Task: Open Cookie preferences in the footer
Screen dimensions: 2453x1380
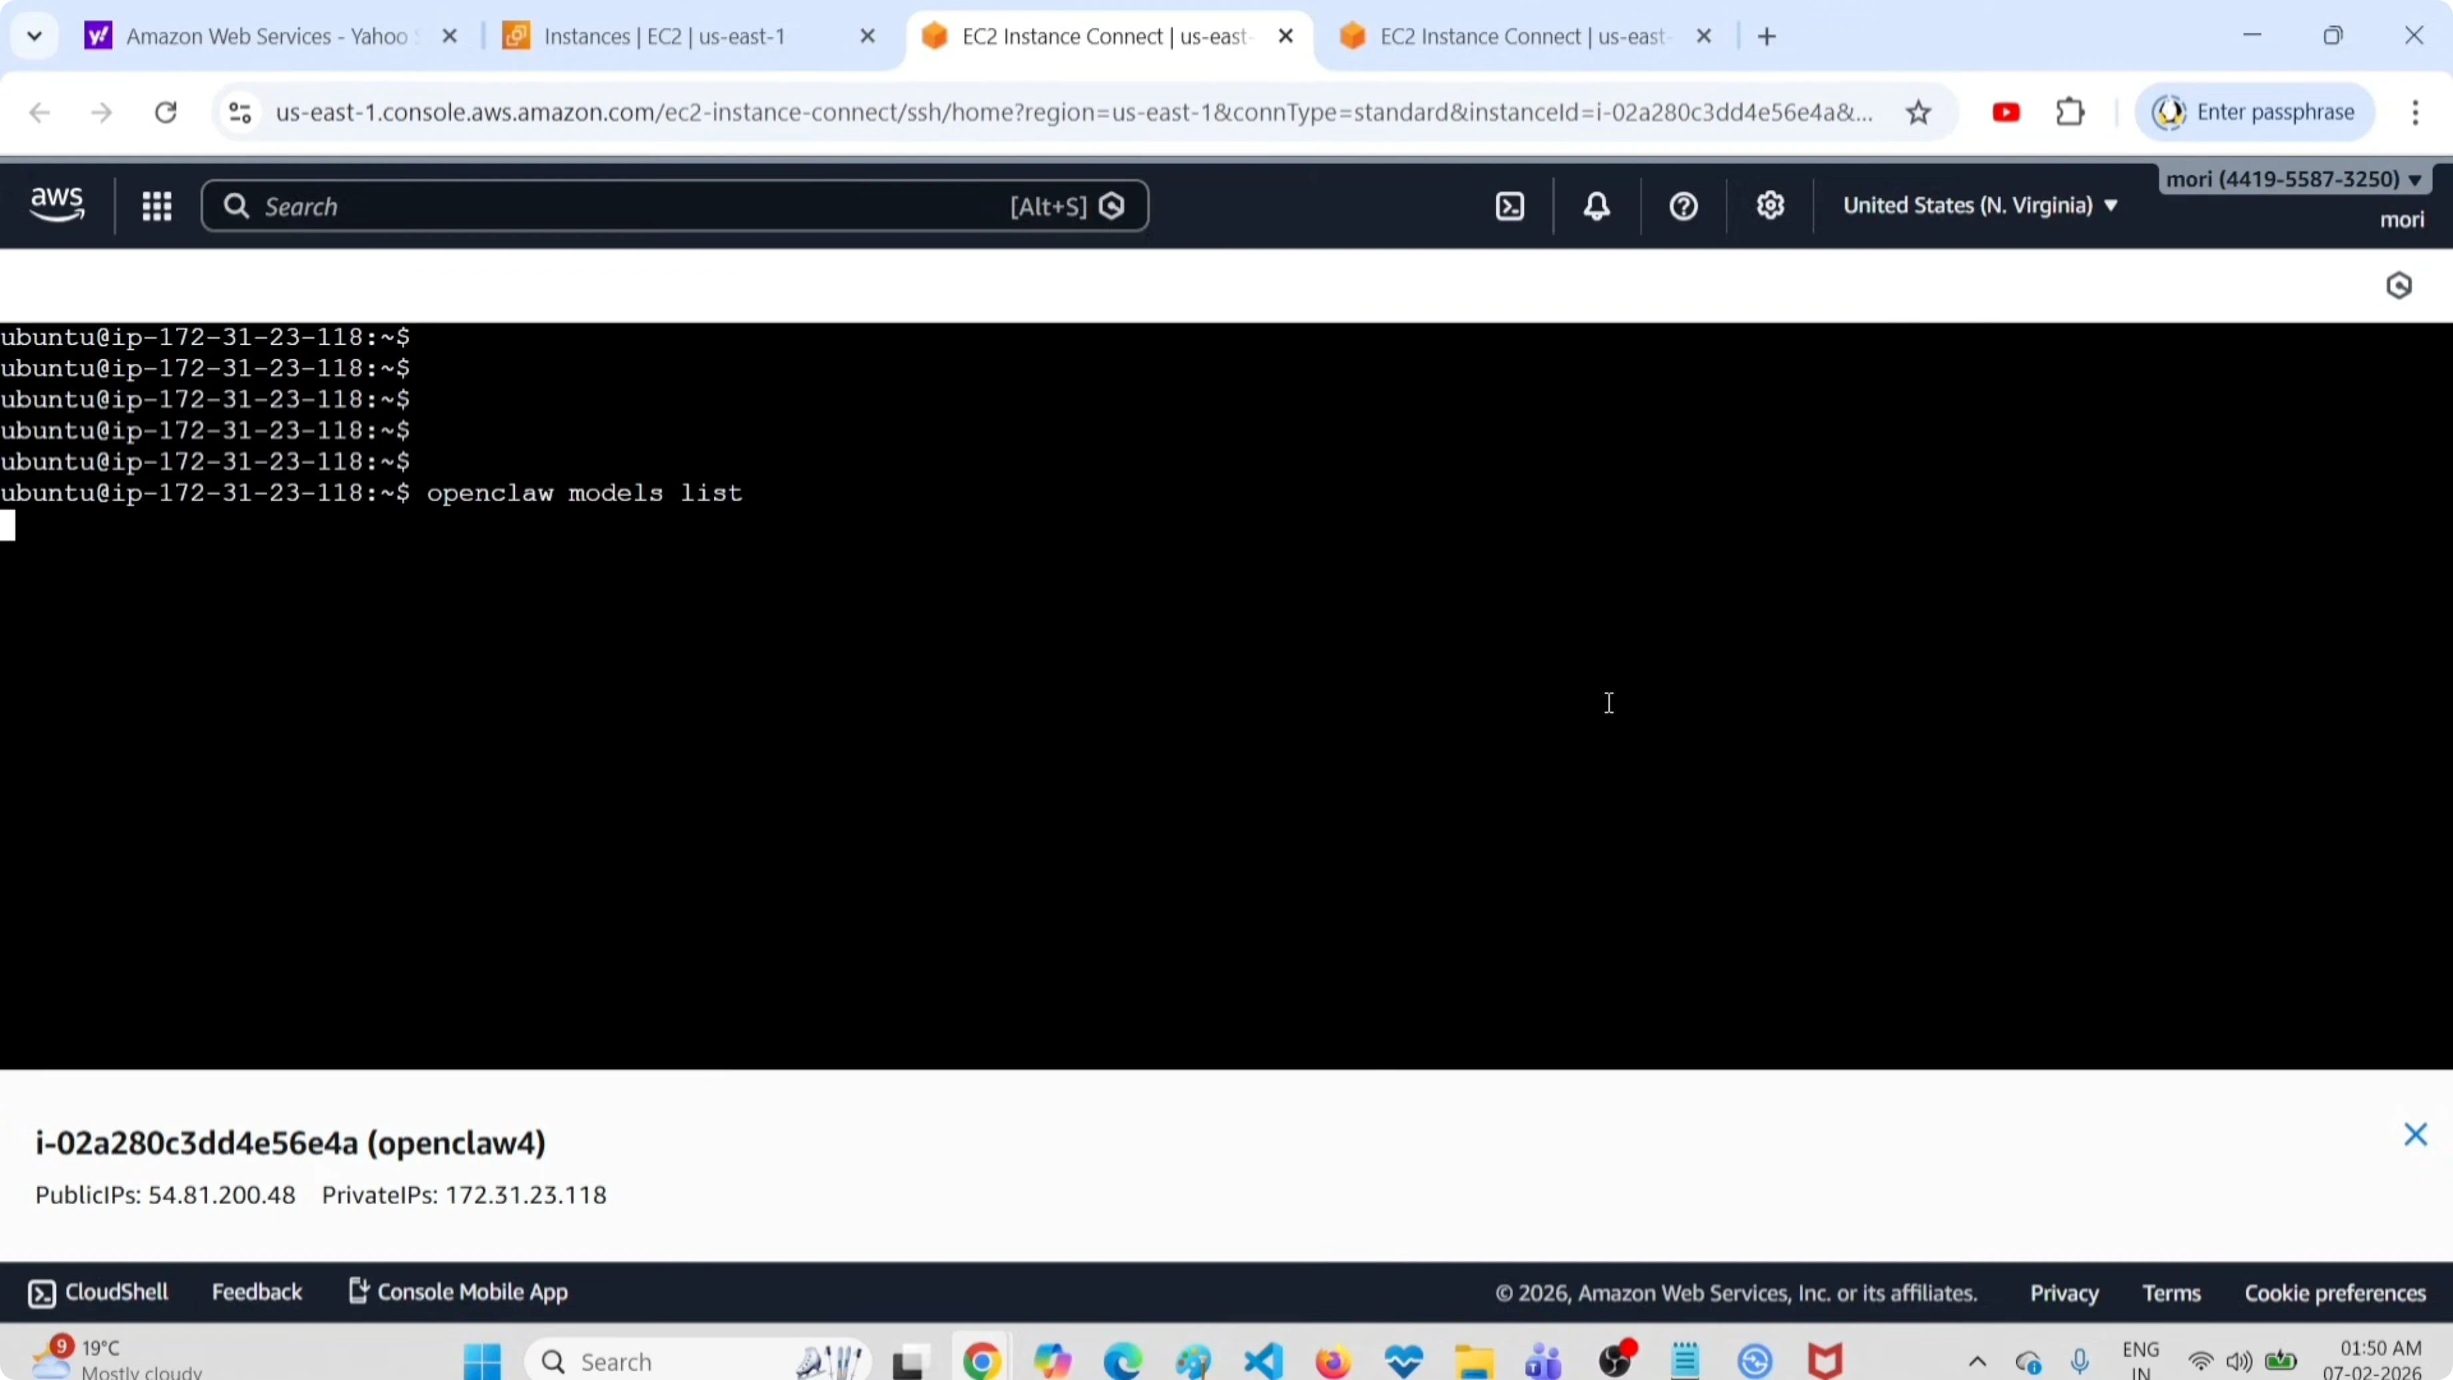Action: pyautogui.click(x=2335, y=1293)
